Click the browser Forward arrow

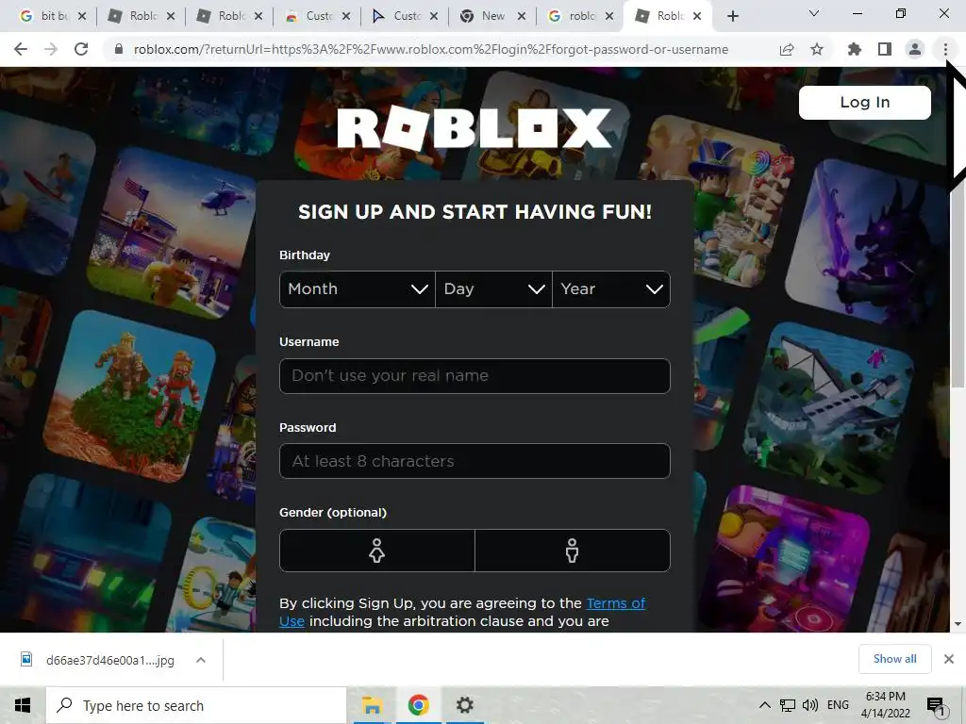[x=51, y=49]
